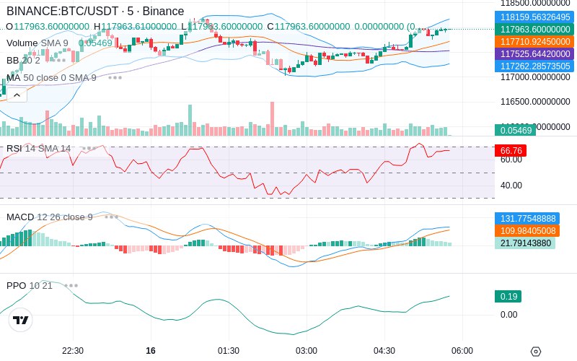This screenshot has height=361, width=577.
Task: Click the MACD value label 131.77548888
Action: click(527, 219)
